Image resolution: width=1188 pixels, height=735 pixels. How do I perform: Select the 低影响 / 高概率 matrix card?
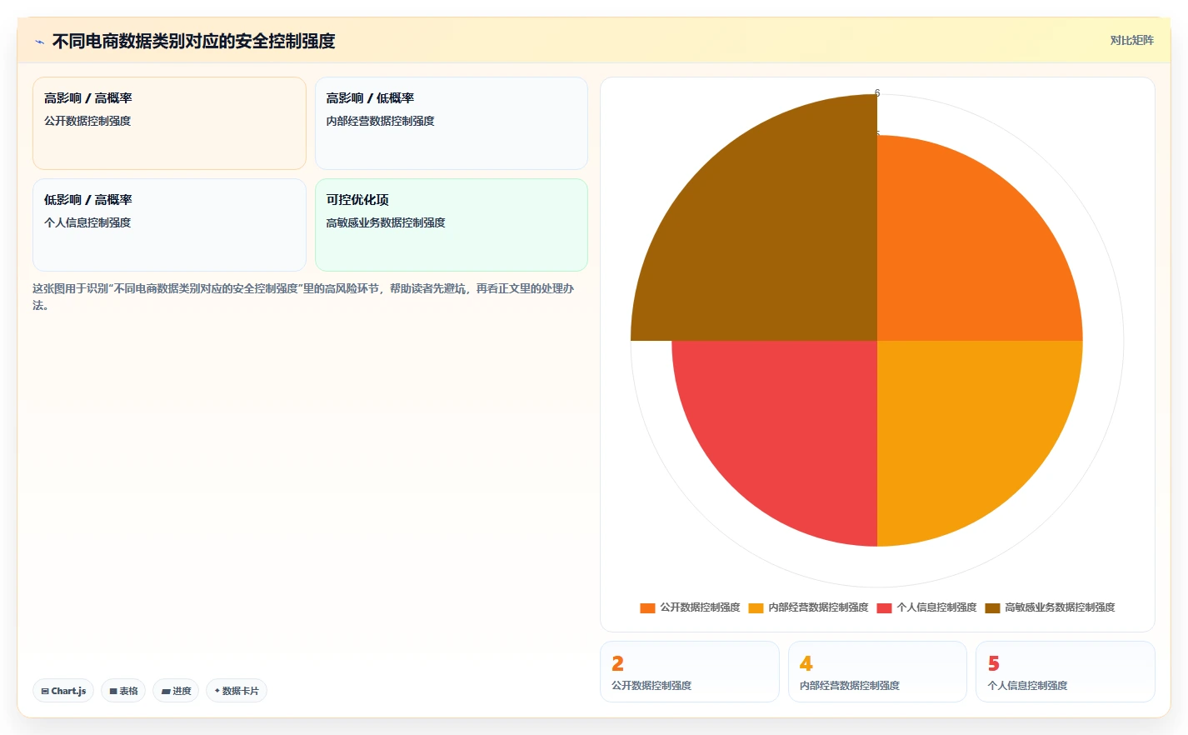(169, 225)
